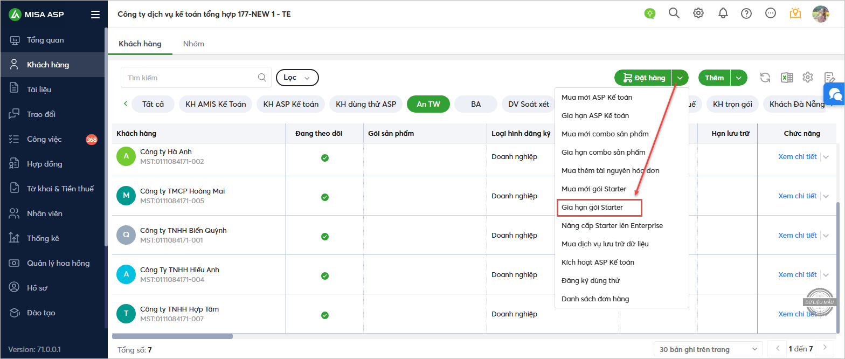845x359 pixels.
Task: Select the KH dùng thử ASP chip
Action: point(366,104)
